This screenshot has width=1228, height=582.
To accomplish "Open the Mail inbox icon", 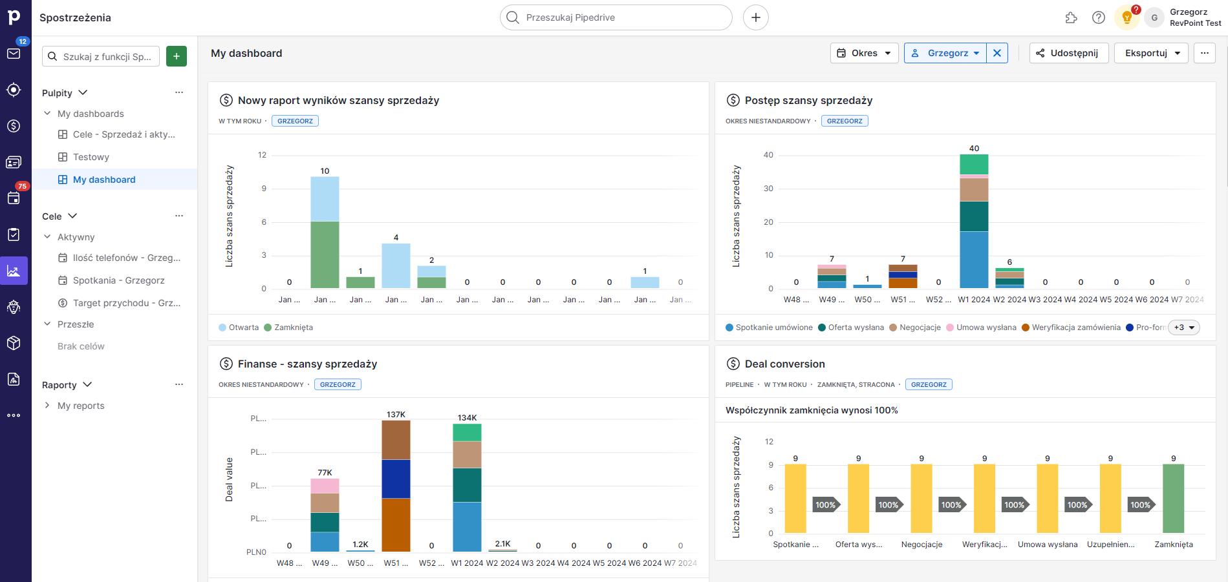I will click(14, 54).
